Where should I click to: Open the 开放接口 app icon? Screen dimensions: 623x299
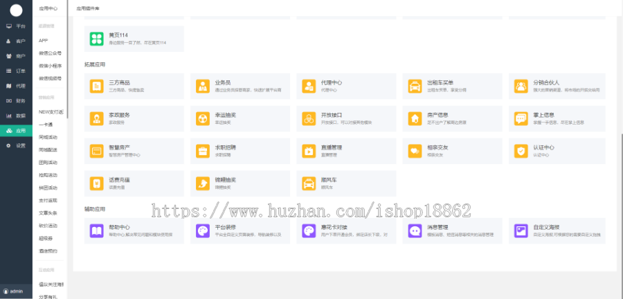[309, 118]
